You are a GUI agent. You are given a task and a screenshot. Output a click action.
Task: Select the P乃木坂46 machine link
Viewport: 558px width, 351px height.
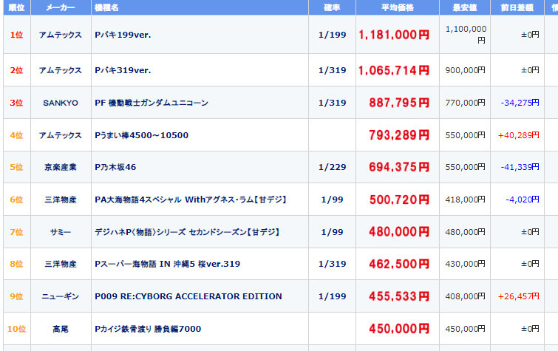115,167
